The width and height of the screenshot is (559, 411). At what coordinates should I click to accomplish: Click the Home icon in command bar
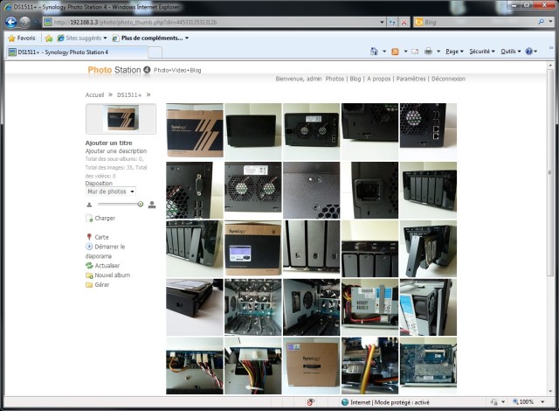coord(374,52)
